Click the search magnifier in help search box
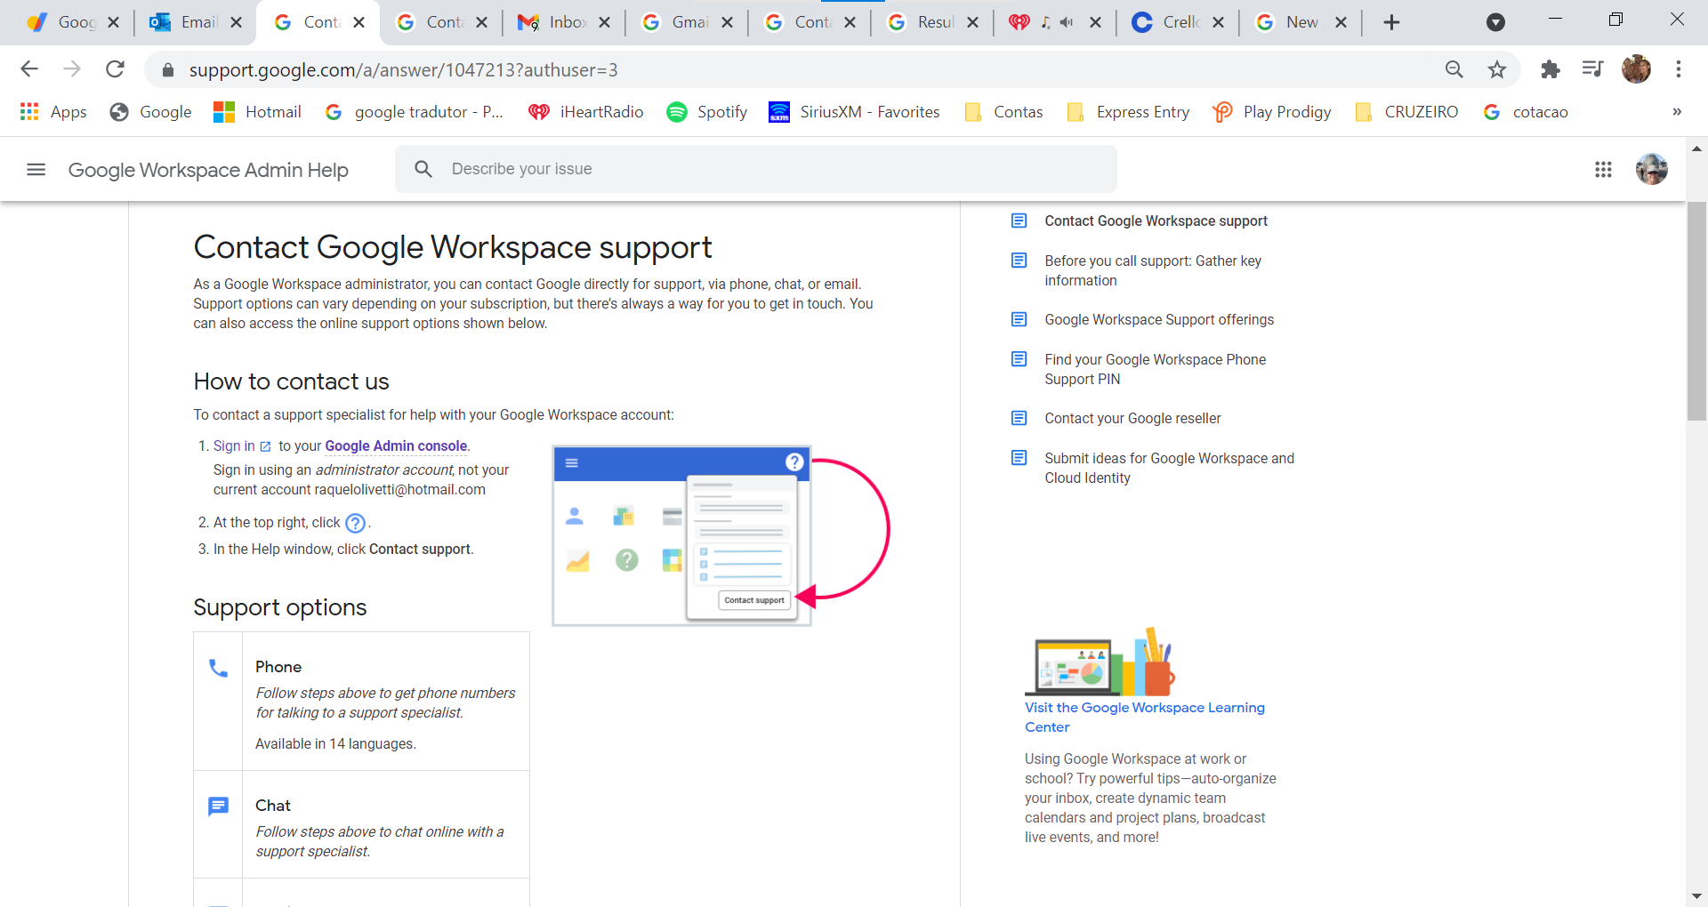1708x907 pixels. tap(423, 169)
